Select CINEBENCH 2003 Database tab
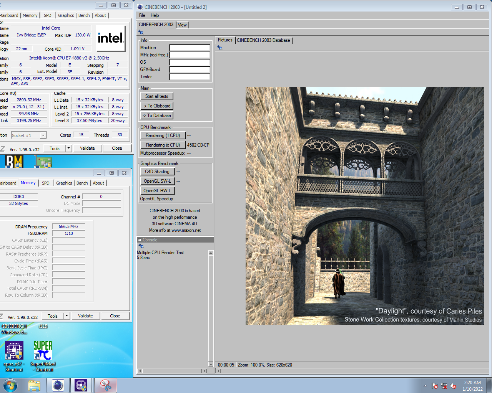 click(263, 40)
